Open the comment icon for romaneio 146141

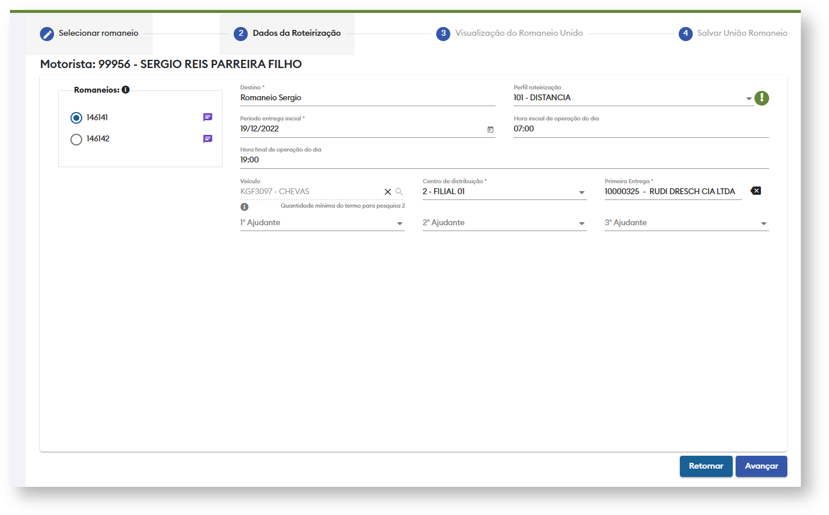pyautogui.click(x=207, y=117)
